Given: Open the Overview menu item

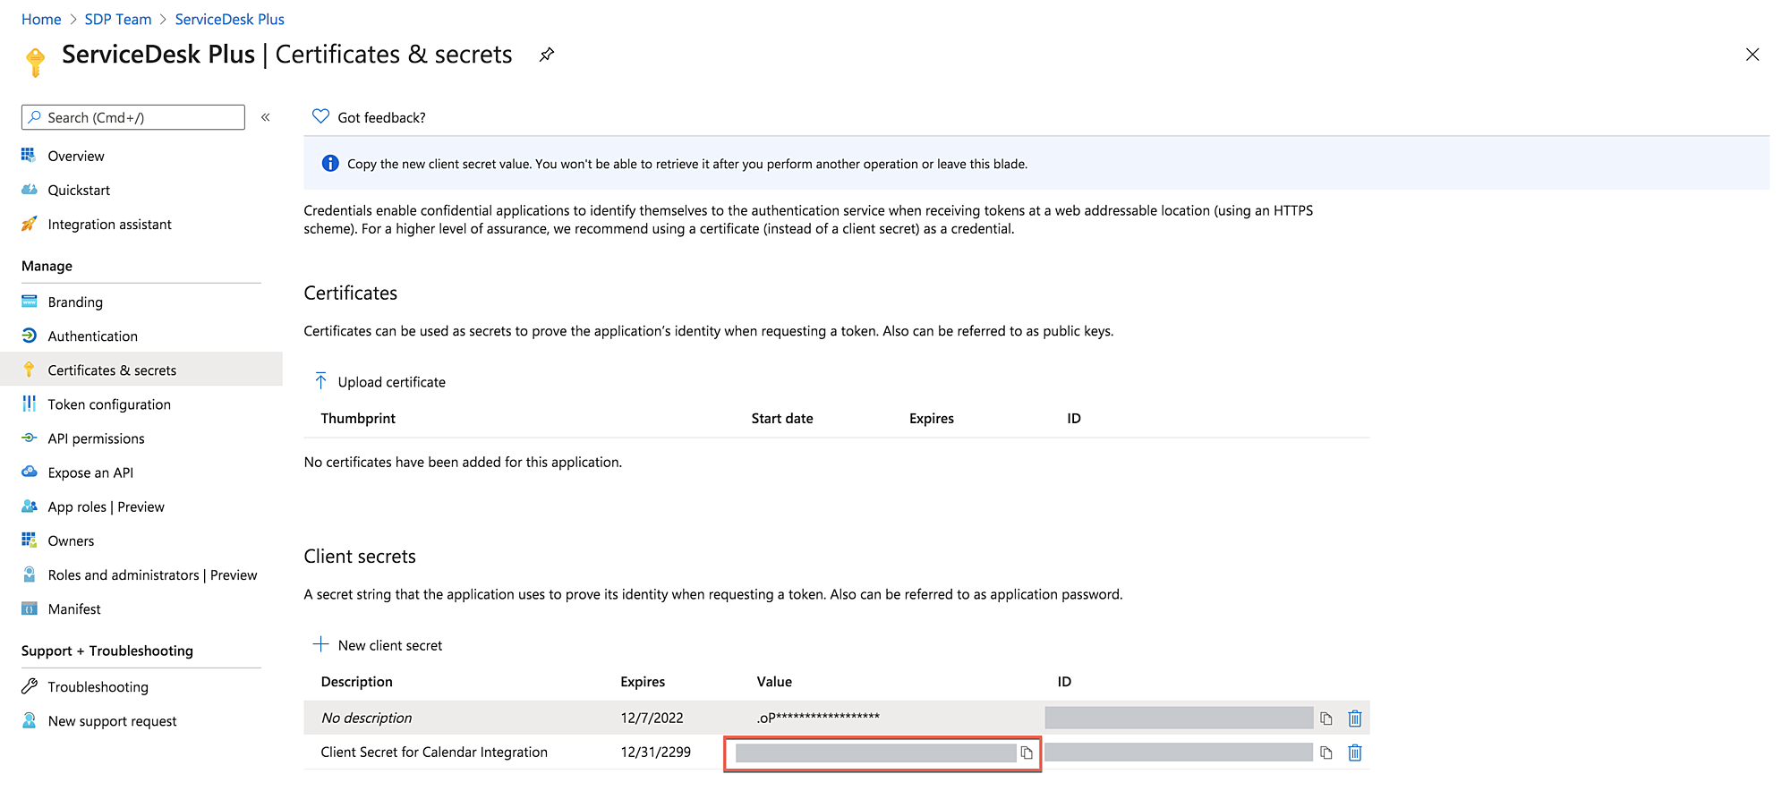Looking at the screenshot, I should point(76,156).
